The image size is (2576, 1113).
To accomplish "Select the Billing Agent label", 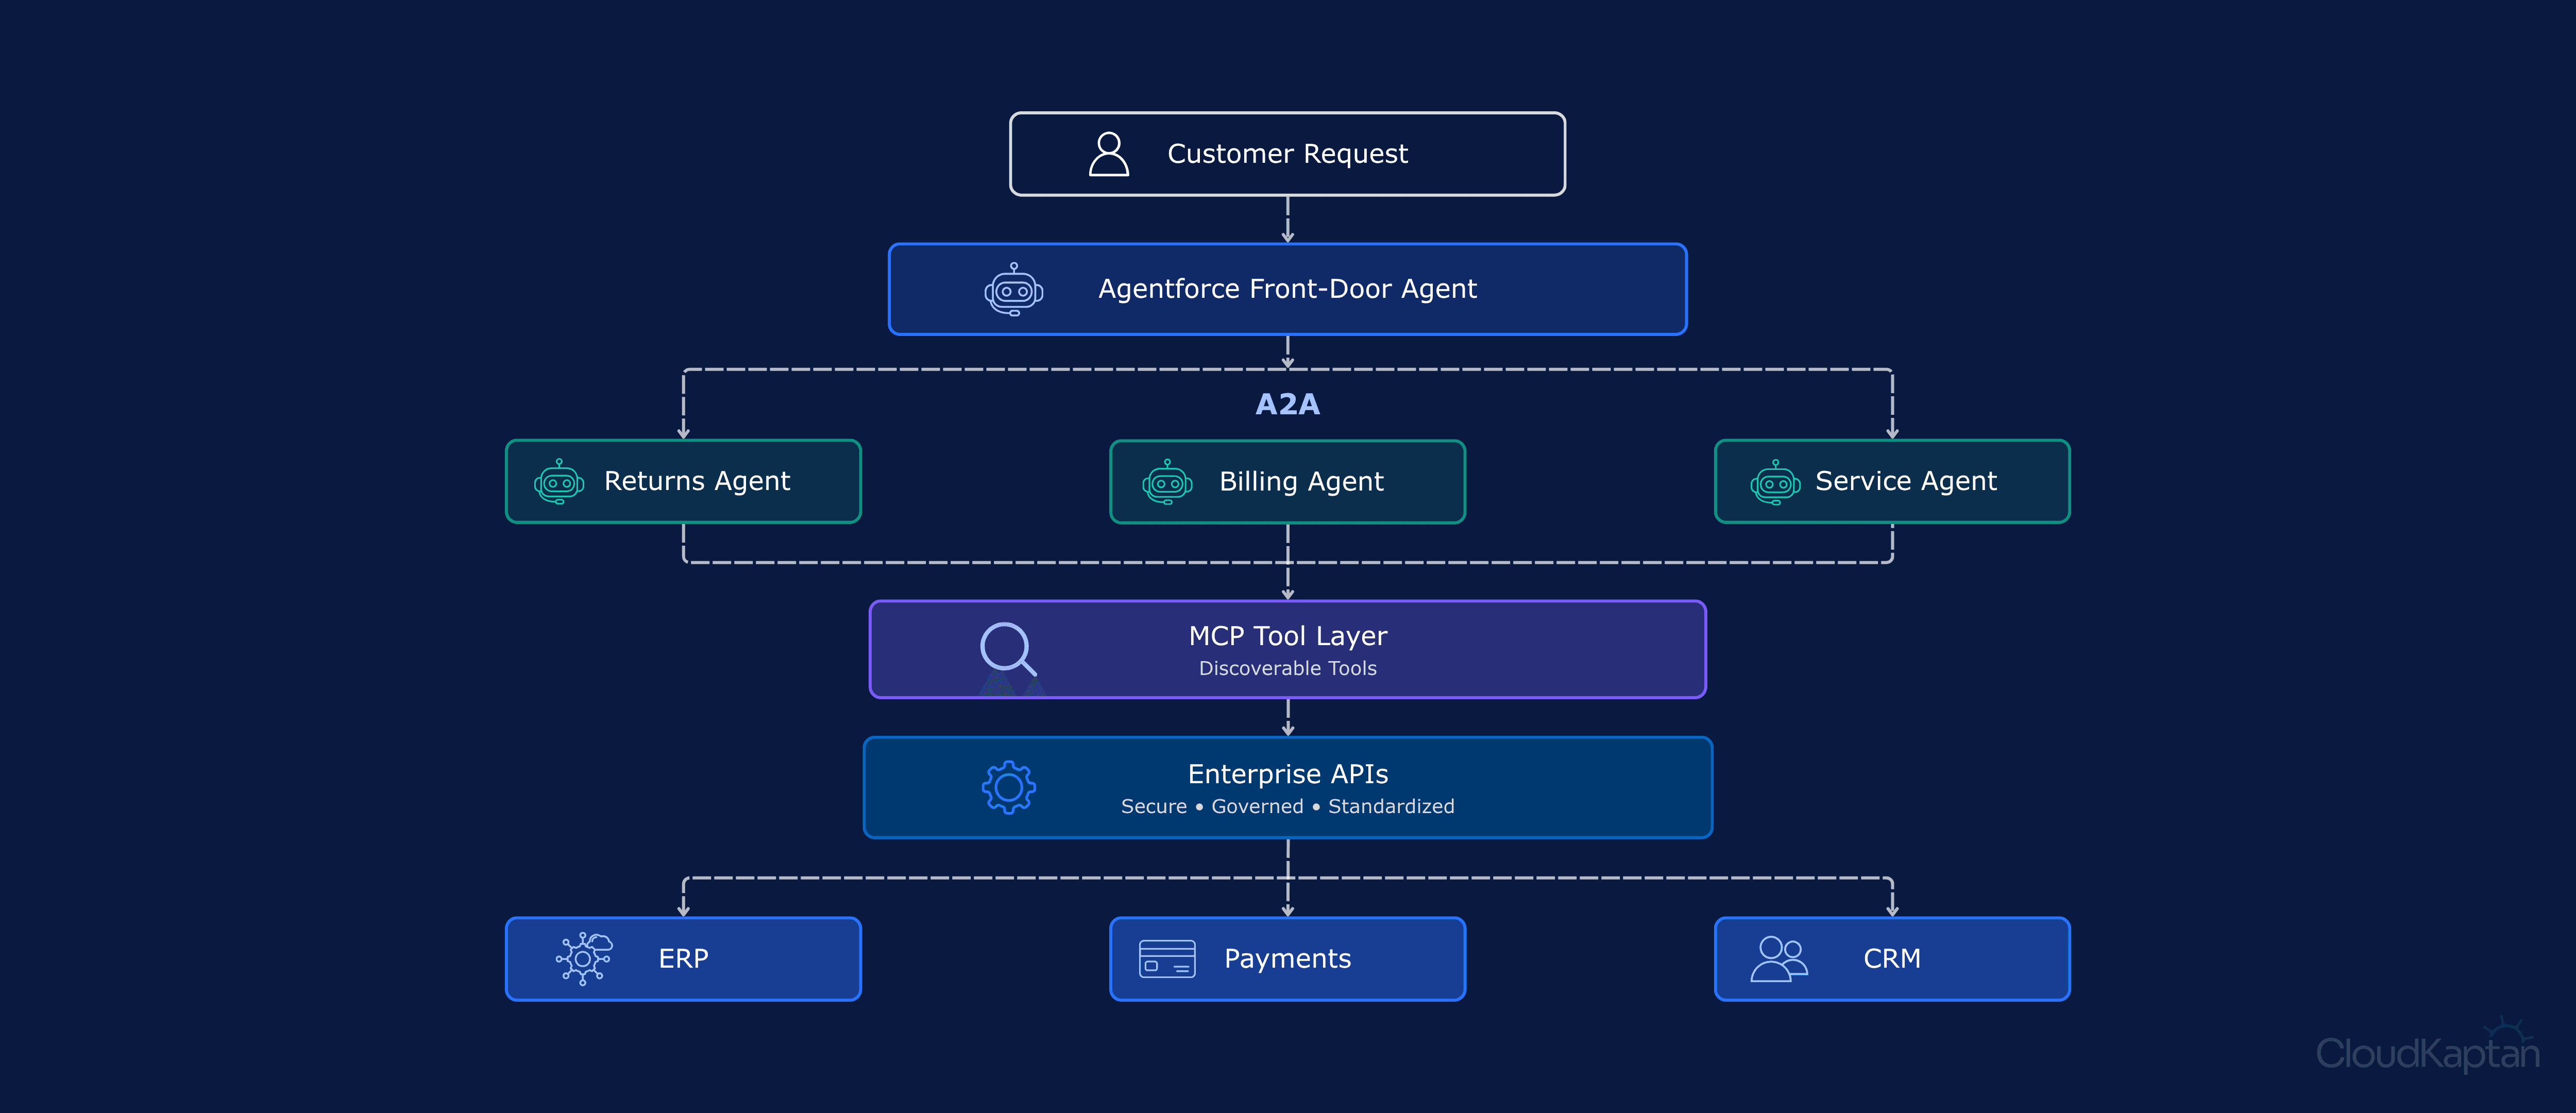I will [x=1301, y=482].
